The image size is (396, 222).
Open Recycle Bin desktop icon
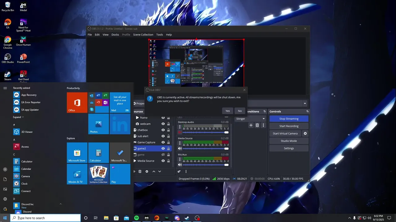tap(8, 7)
